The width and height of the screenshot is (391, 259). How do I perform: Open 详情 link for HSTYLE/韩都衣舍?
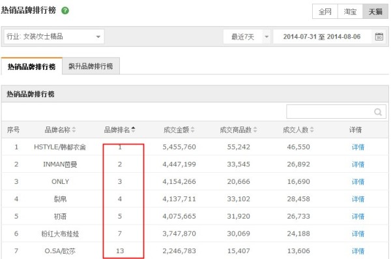pyautogui.click(x=358, y=147)
